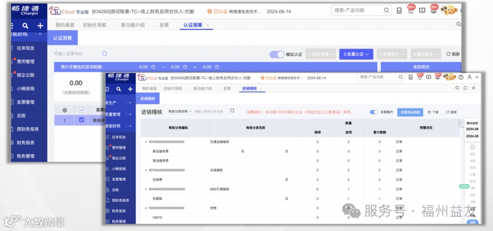The width and height of the screenshot is (493, 231).
Task: Open the 4.确认签名 dropdown
Action: tap(425, 54)
